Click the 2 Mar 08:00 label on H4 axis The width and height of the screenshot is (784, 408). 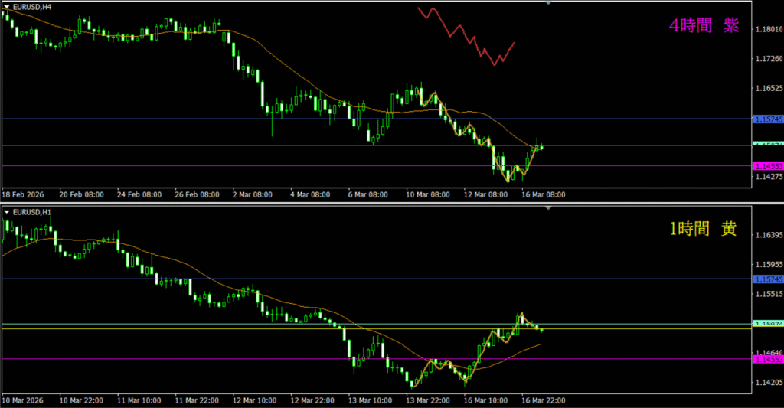(253, 195)
